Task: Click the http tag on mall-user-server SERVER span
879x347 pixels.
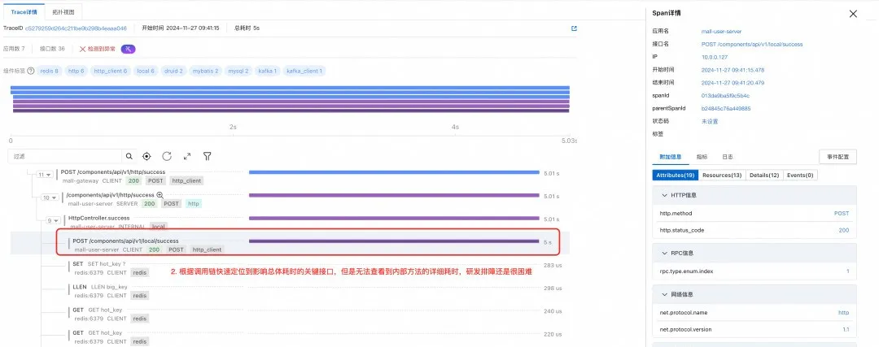Action: pos(194,204)
